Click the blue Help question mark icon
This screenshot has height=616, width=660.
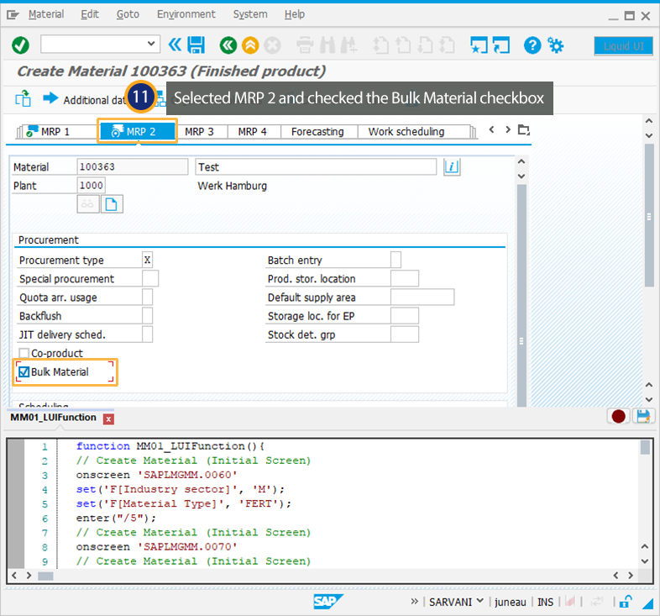[x=532, y=45]
